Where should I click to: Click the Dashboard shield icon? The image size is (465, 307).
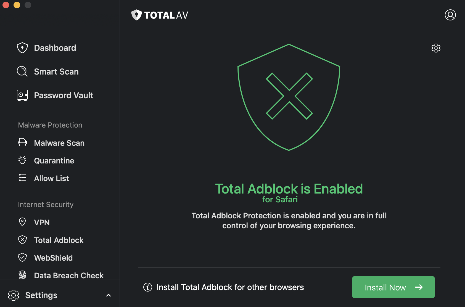(x=22, y=48)
